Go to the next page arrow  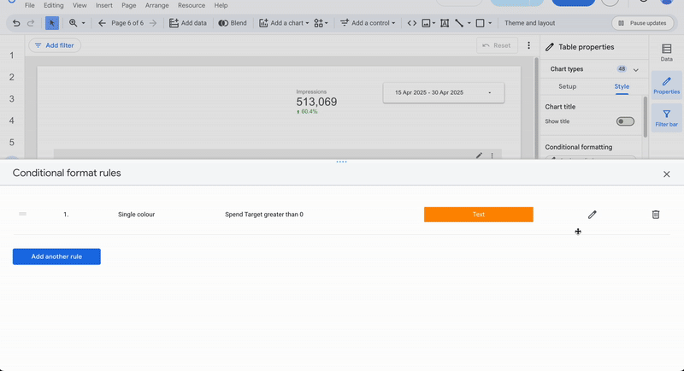click(153, 23)
